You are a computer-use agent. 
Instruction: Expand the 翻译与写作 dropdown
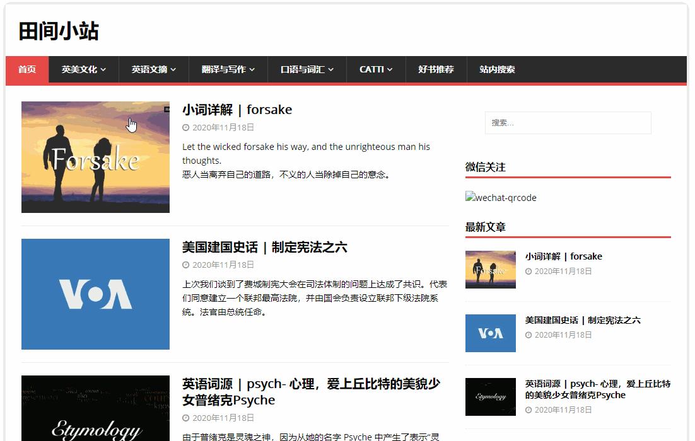(x=228, y=69)
